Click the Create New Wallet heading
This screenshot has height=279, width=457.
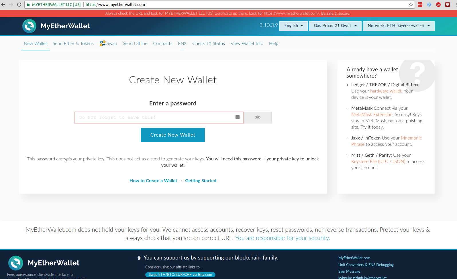pyautogui.click(x=173, y=80)
